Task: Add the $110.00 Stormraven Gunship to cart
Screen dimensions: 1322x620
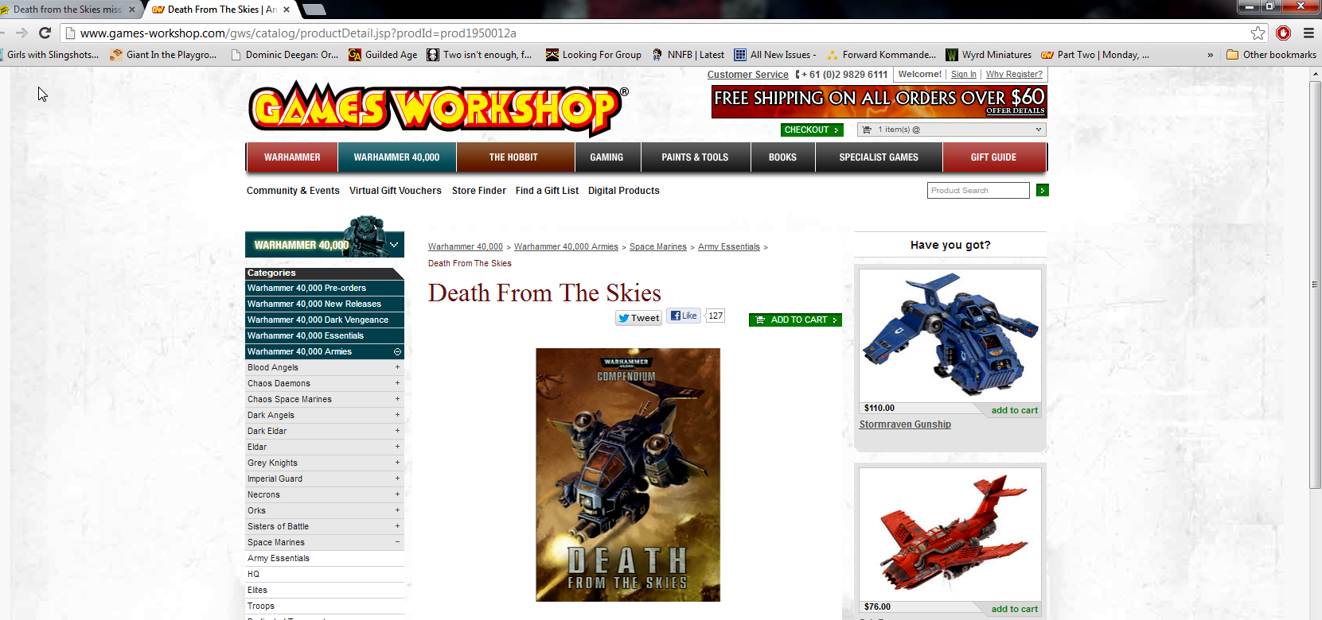Action: click(x=1014, y=410)
